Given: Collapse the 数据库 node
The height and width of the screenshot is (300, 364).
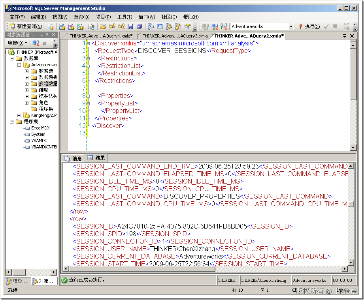Looking at the screenshot, I should [x=11, y=58].
